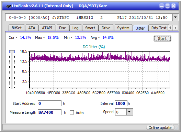Enable the Auto checkbox
Viewport: 181px width, 132px height.
pyautogui.click(x=72, y=112)
